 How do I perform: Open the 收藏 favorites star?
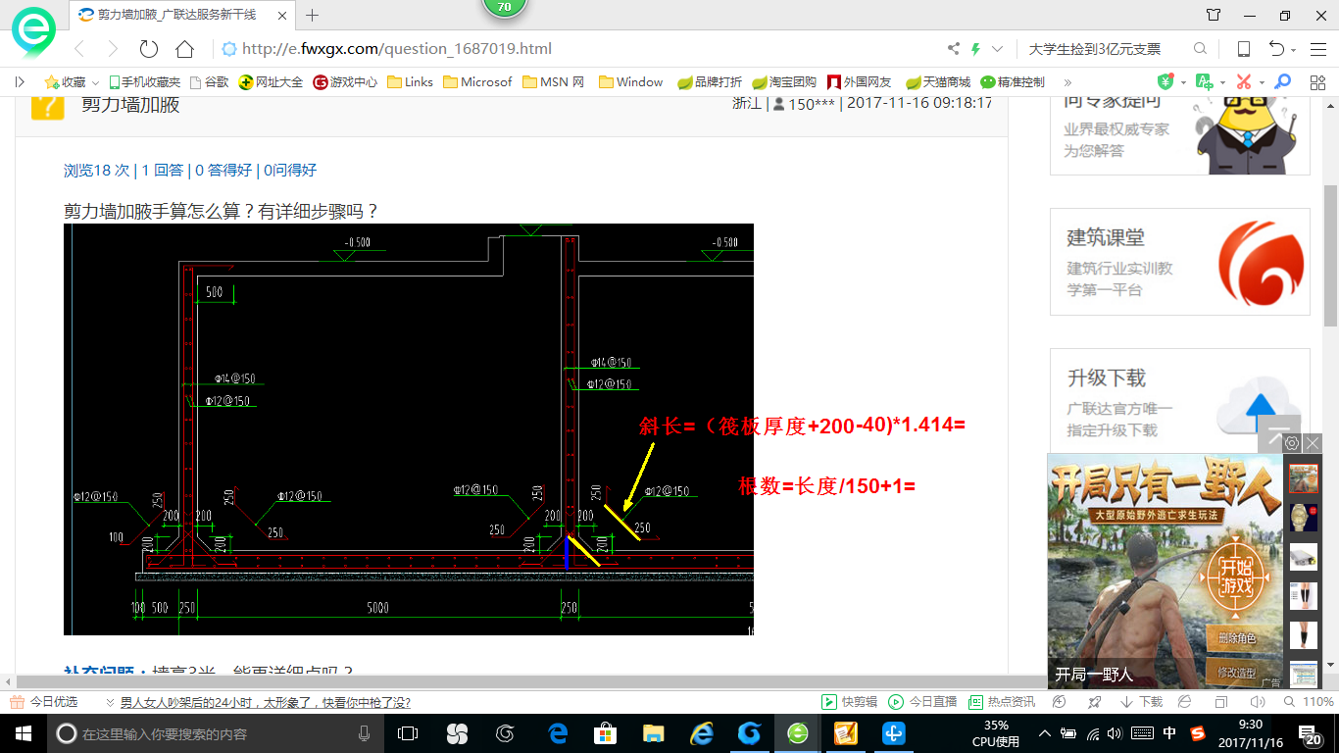[51, 82]
